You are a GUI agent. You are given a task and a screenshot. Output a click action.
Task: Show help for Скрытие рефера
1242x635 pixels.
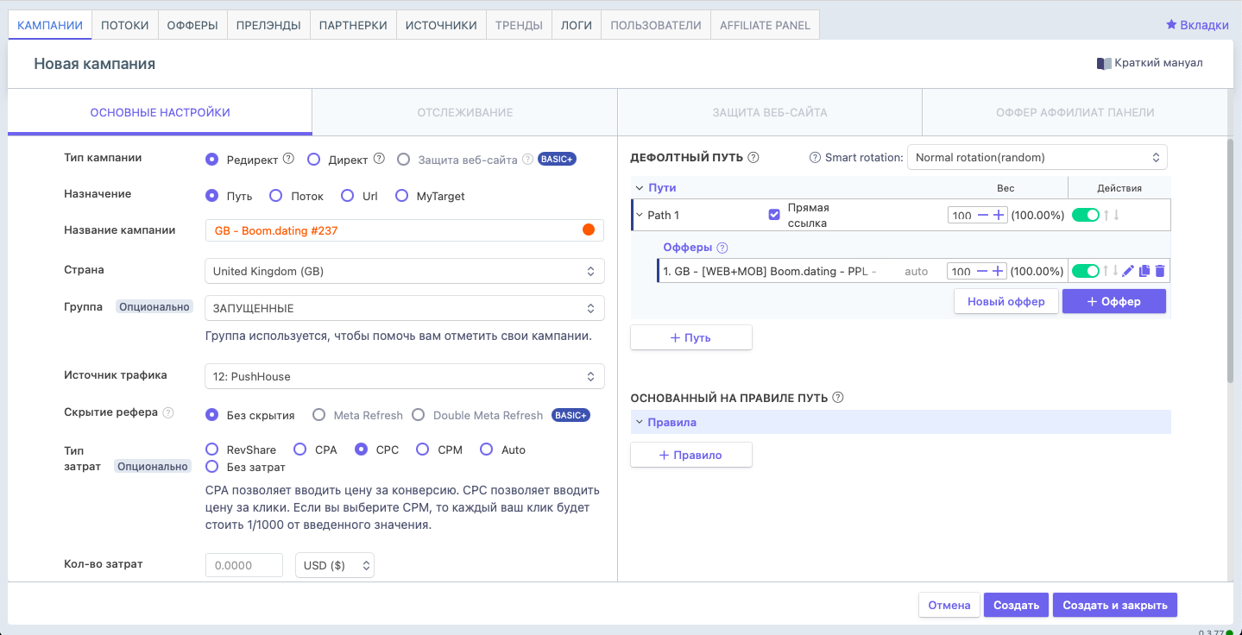[168, 412]
